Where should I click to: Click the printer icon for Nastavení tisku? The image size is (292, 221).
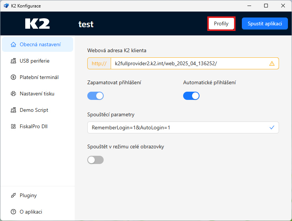pos(13,94)
